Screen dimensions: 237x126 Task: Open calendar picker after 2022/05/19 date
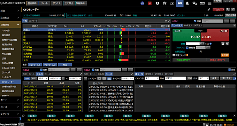pos(63,78)
